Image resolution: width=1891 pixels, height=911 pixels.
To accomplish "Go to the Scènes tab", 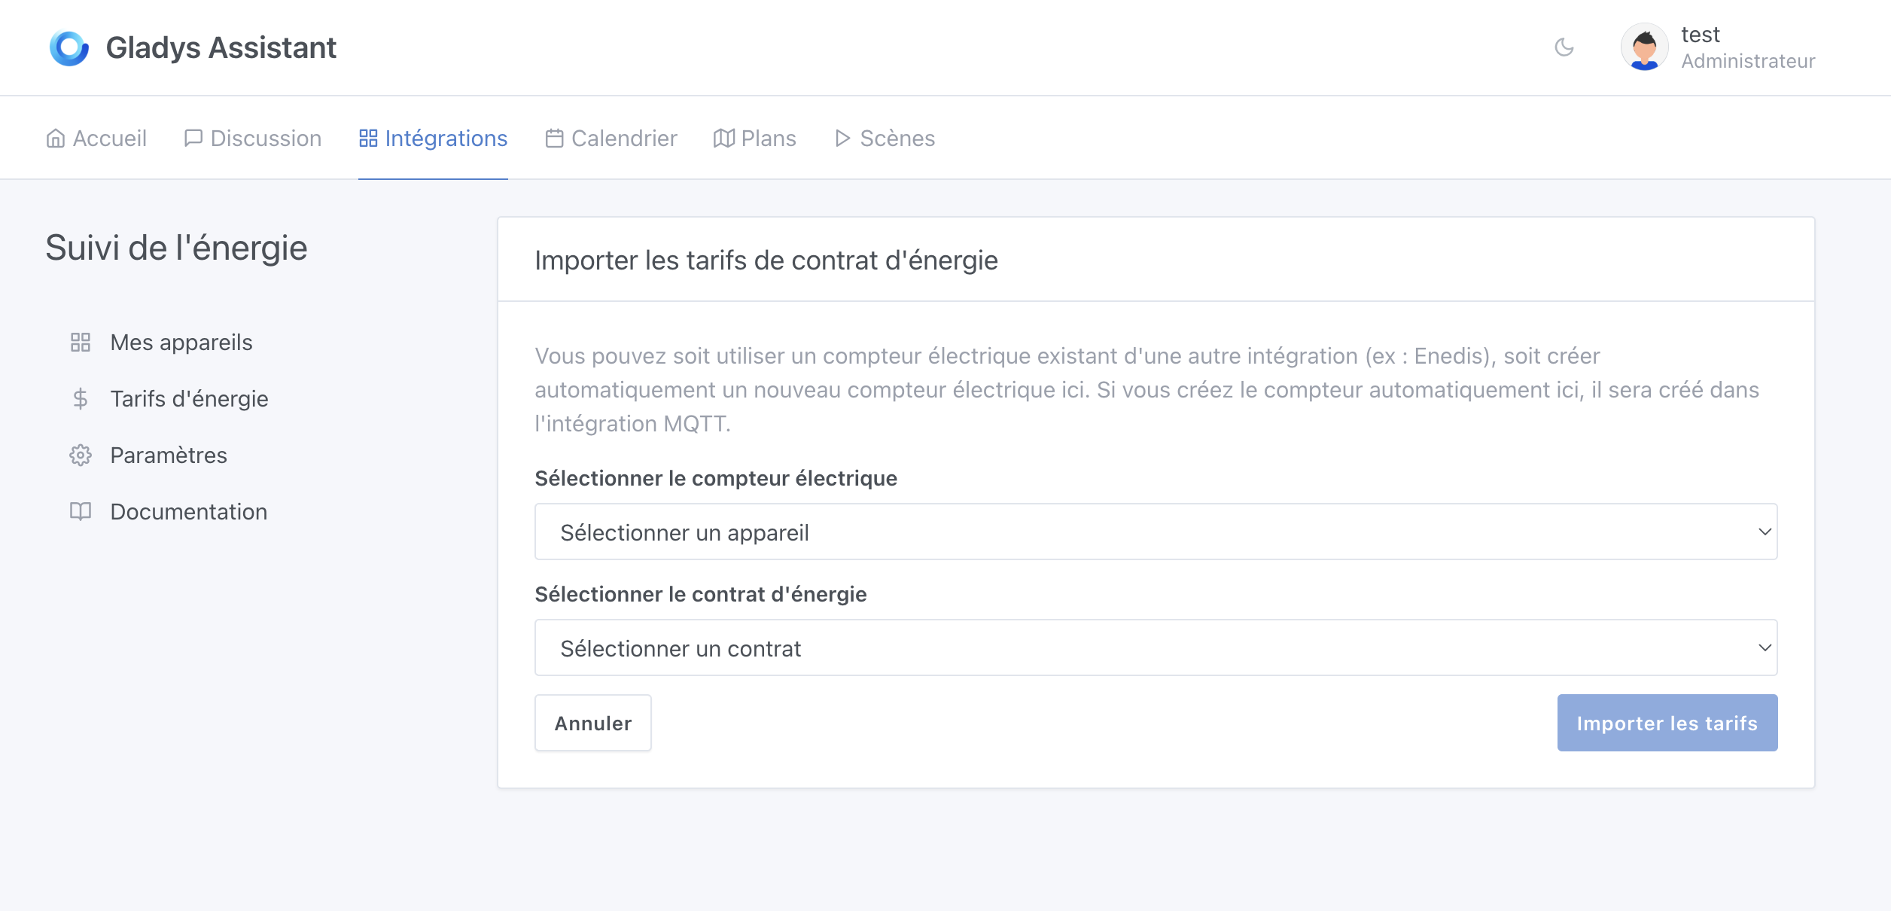I will pos(885,139).
